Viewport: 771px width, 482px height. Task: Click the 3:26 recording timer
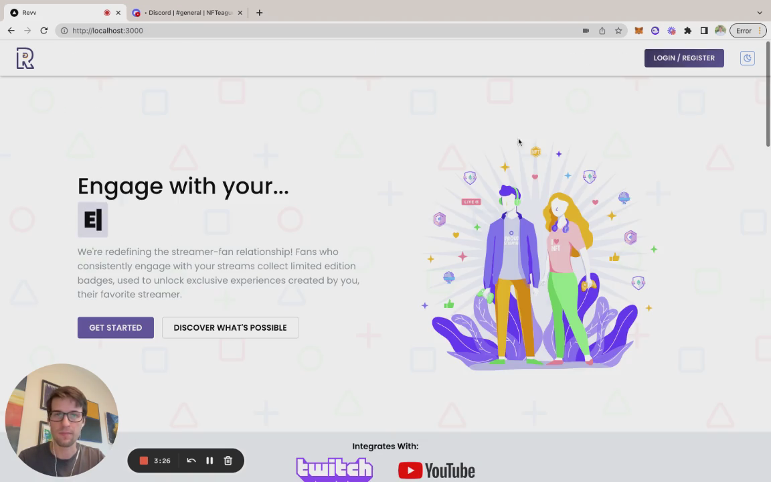click(162, 461)
